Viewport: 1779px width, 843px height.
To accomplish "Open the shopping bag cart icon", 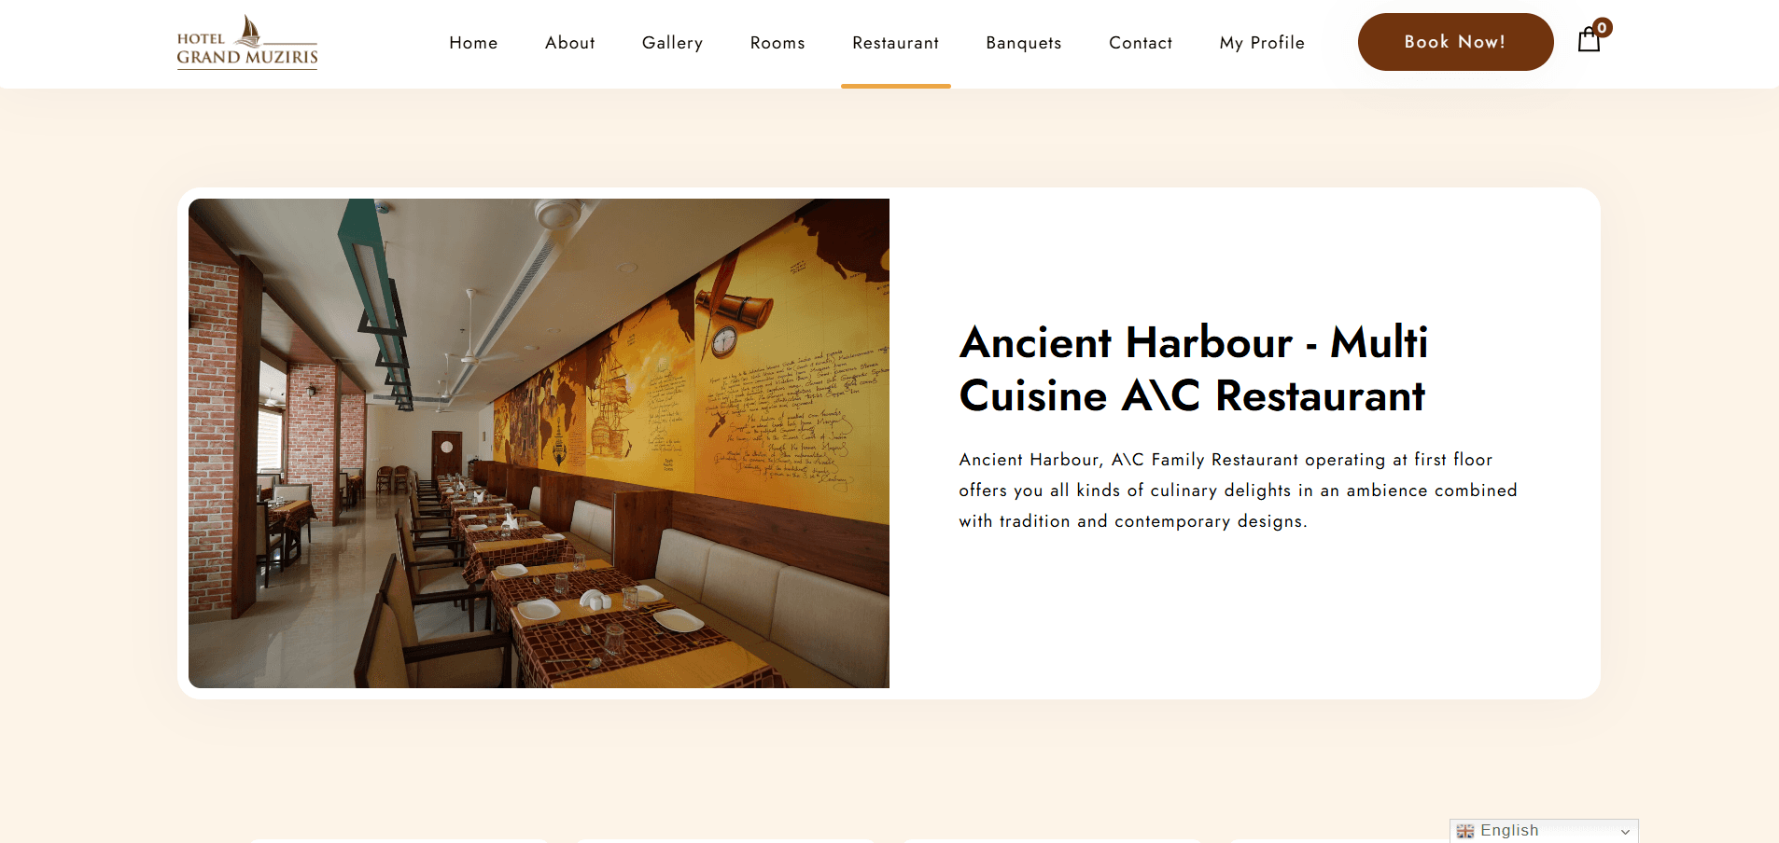I will click(x=1589, y=40).
